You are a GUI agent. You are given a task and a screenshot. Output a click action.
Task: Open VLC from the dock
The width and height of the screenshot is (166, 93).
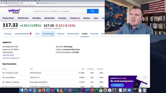[x=61, y=90]
